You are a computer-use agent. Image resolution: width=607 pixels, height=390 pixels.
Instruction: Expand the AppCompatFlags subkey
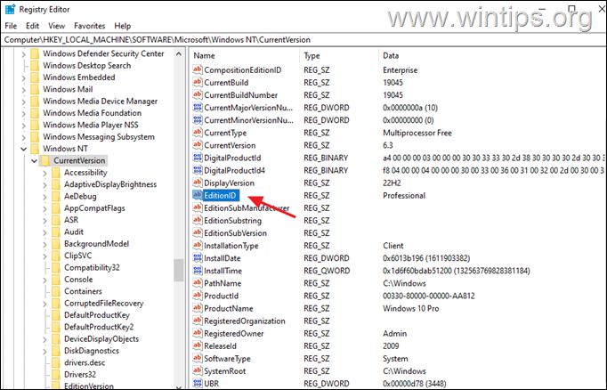tap(45, 208)
